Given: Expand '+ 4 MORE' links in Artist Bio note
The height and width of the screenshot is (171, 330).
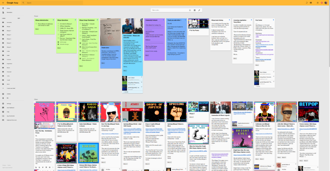Looking at the screenshot, I should (x=126, y=92).
